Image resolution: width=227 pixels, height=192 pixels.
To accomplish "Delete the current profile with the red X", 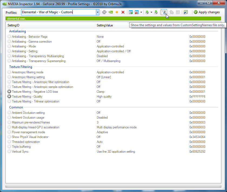I will (123, 12).
